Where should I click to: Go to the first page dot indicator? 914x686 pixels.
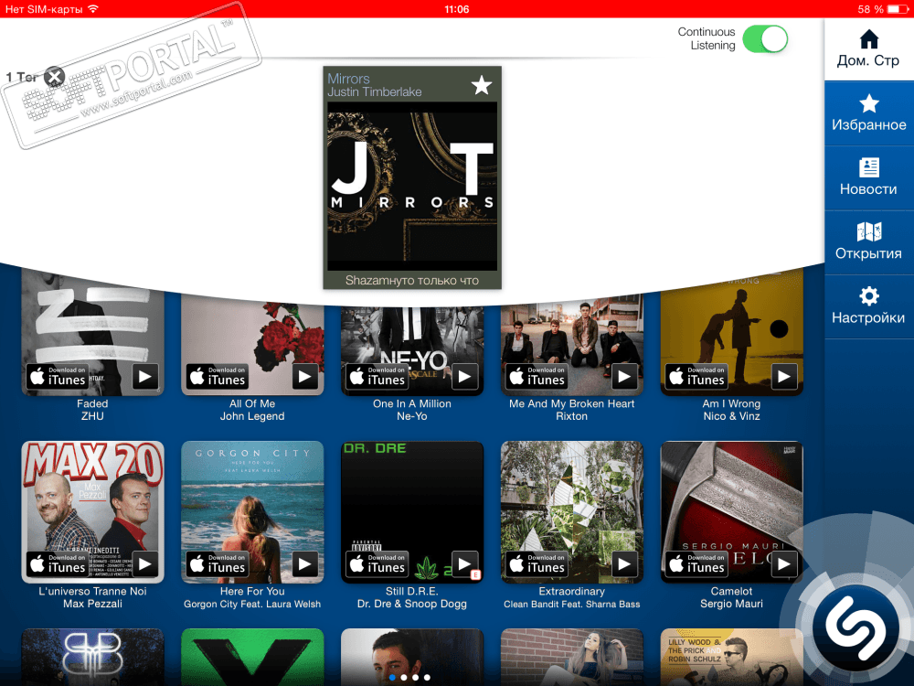392,678
